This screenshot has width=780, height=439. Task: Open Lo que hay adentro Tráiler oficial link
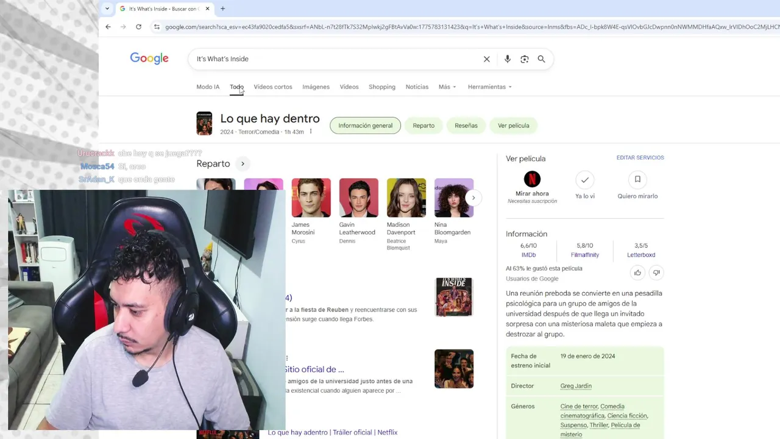(x=333, y=432)
